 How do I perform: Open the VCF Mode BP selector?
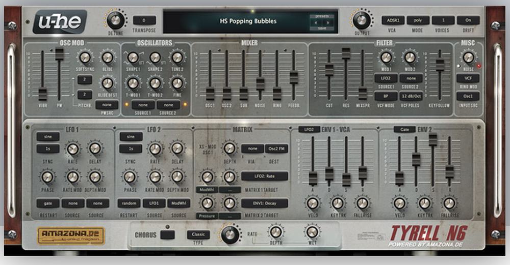tap(386, 96)
